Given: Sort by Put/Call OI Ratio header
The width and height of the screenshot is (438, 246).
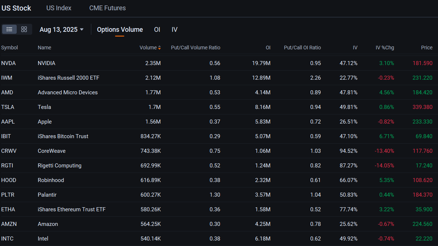Looking at the screenshot, I should click(x=302, y=48).
